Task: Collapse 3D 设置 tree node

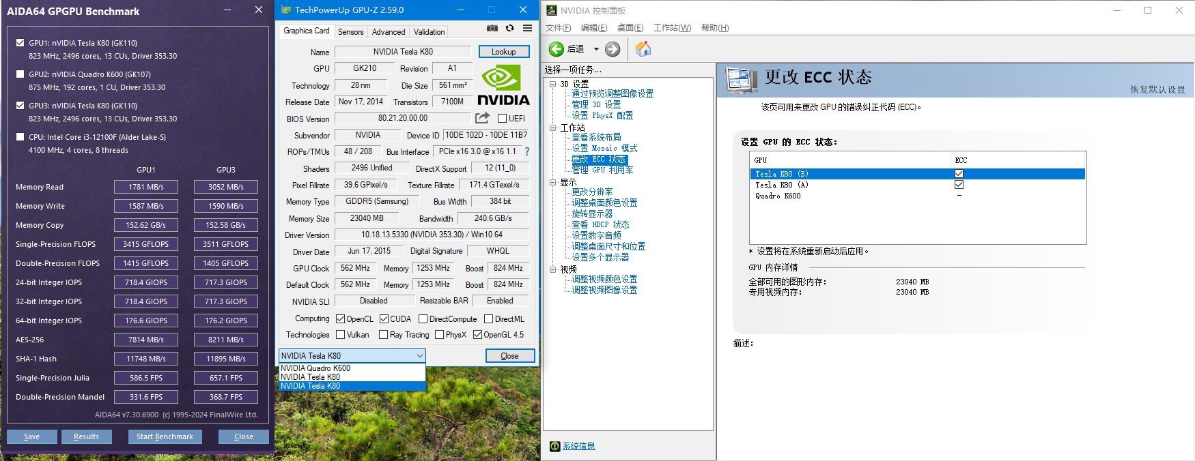Action: click(x=553, y=84)
